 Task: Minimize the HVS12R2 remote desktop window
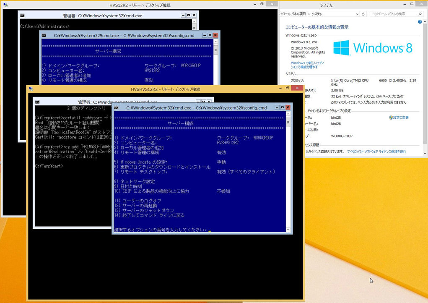tap(255, 4)
